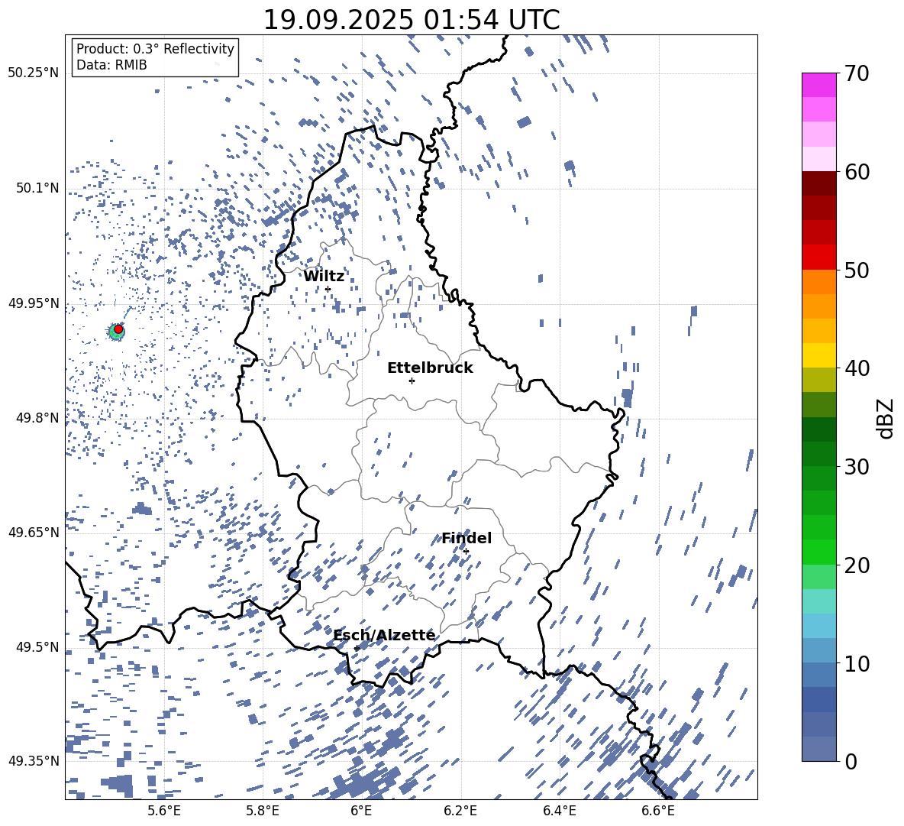Viewport: 904px width, 826px height.
Task: Click the dBZ colorbar axis label
Action: coord(886,418)
